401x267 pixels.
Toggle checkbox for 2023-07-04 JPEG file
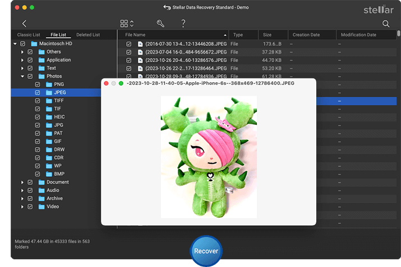(128, 52)
